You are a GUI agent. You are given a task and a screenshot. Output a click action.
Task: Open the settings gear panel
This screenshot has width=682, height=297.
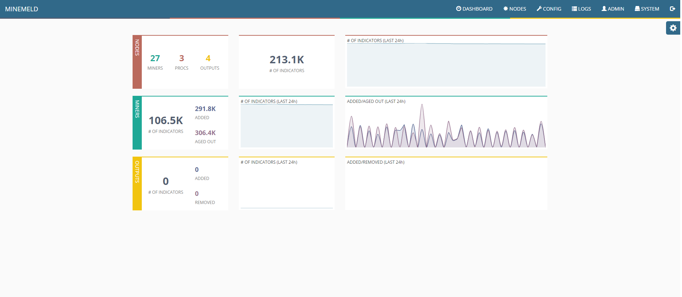pos(673,28)
